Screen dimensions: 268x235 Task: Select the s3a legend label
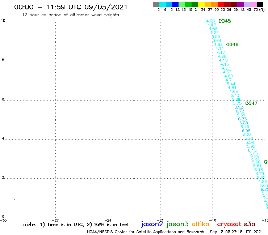coord(249,224)
